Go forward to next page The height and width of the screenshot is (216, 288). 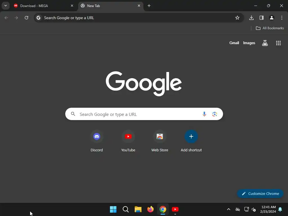(x=16, y=18)
